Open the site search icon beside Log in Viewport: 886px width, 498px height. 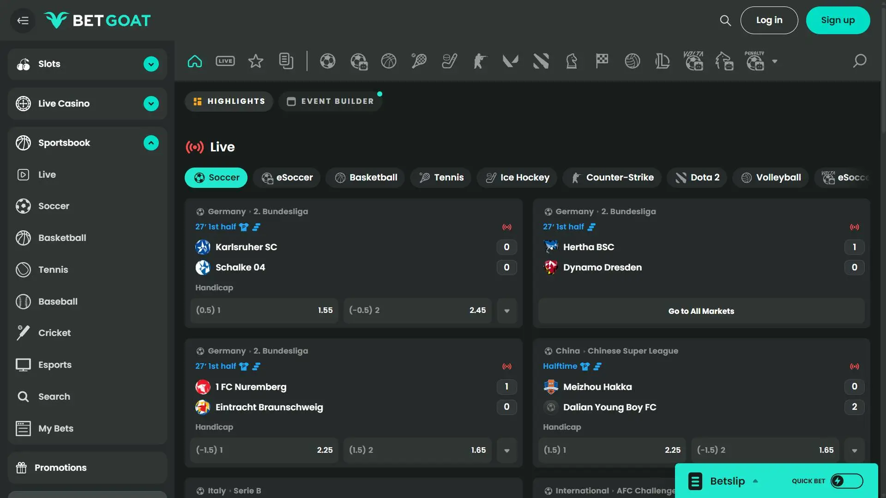[x=725, y=20]
